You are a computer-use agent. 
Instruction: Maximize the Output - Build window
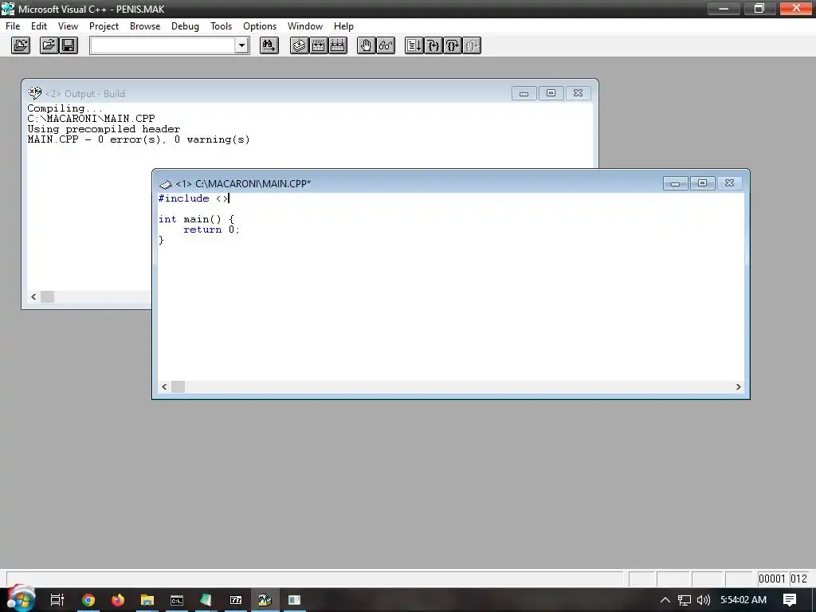tap(551, 93)
